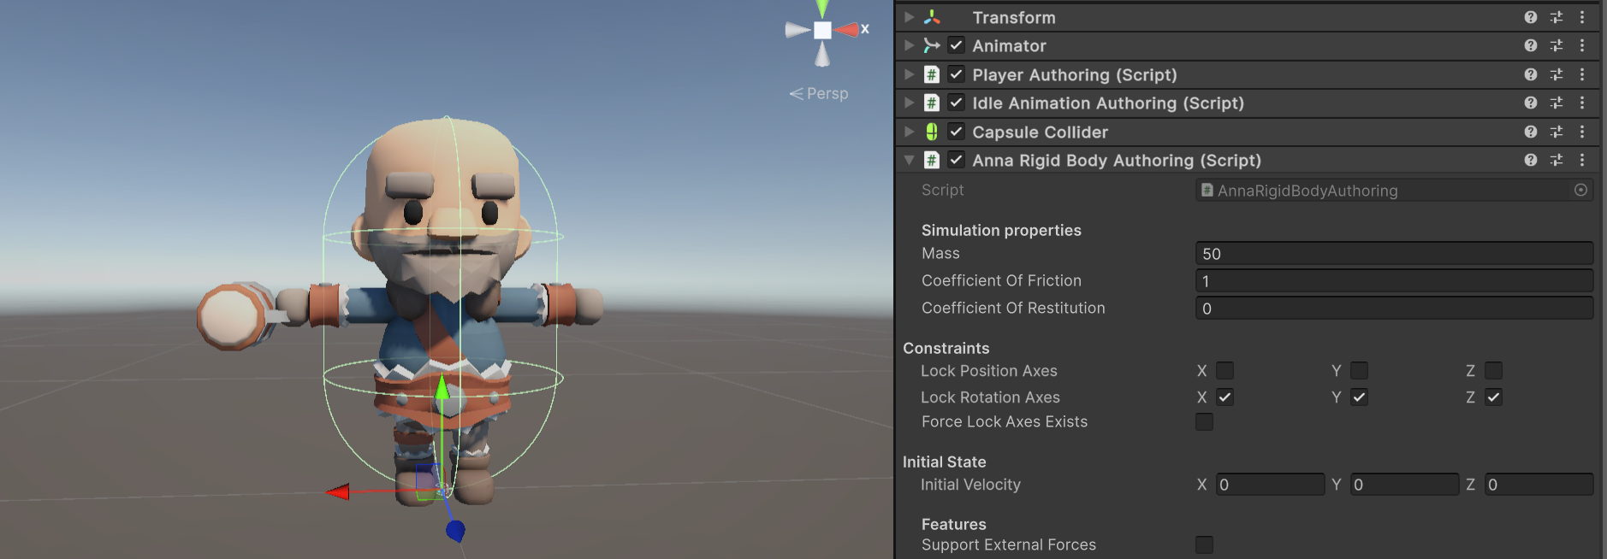
Task: Select the Constraints header text
Action: tap(946, 348)
